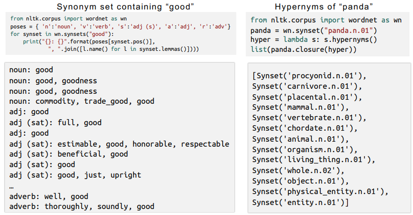Screen dimensions: 413x215
Task: Select the "adverb: thoroughly, soundly, good" line
Action: [x=82, y=206]
